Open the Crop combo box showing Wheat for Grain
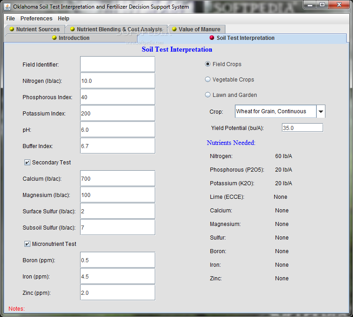This screenshot has height=317, width=353. pyautogui.click(x=280, y=111)
